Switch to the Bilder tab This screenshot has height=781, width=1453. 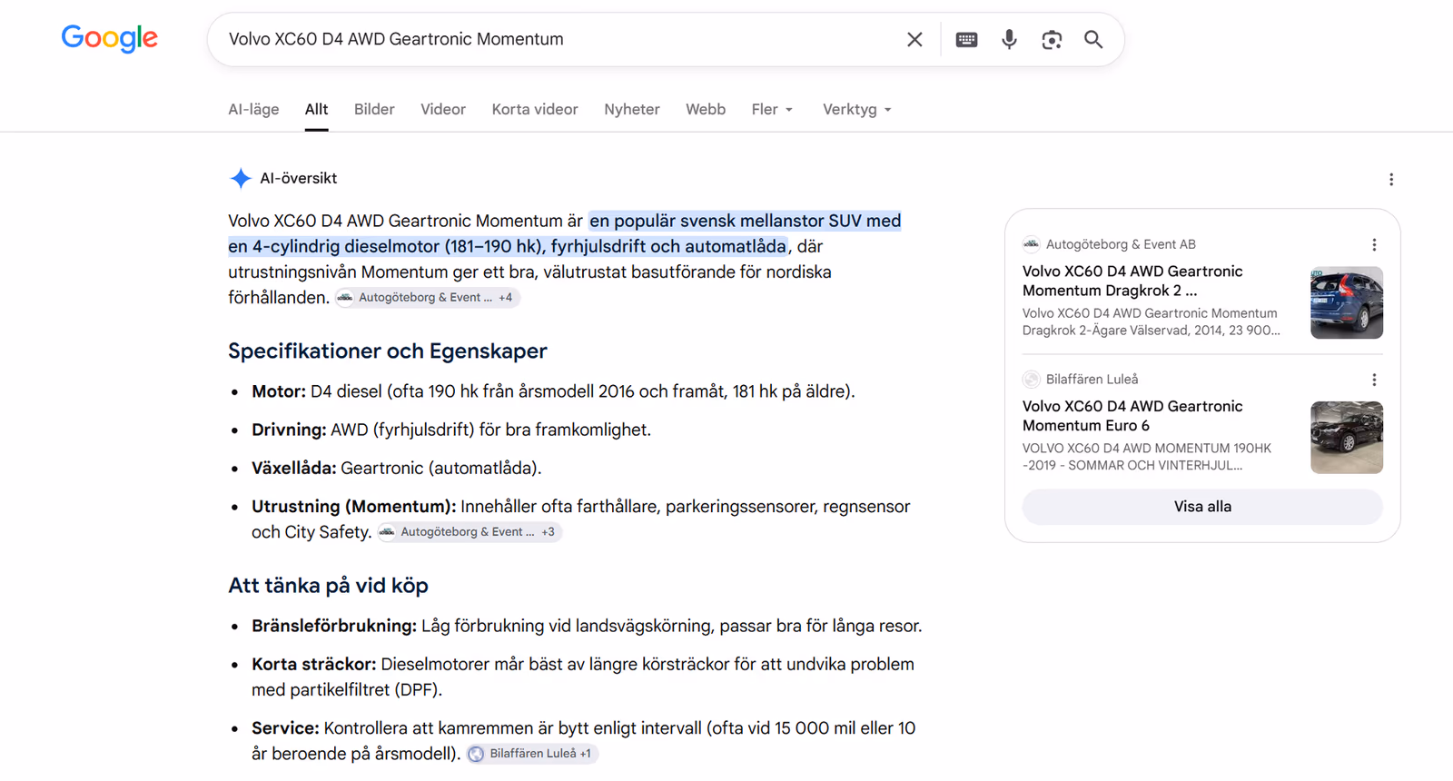pos(374,109)
